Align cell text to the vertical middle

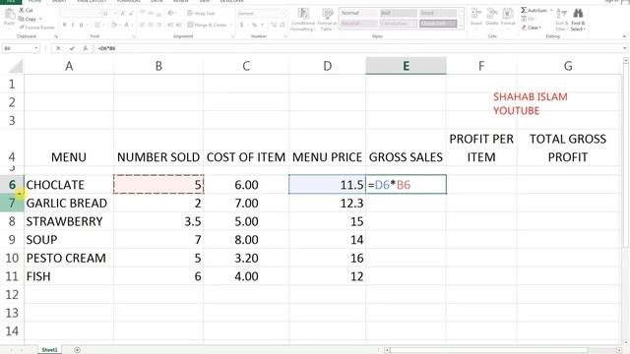tap(151, 13)
